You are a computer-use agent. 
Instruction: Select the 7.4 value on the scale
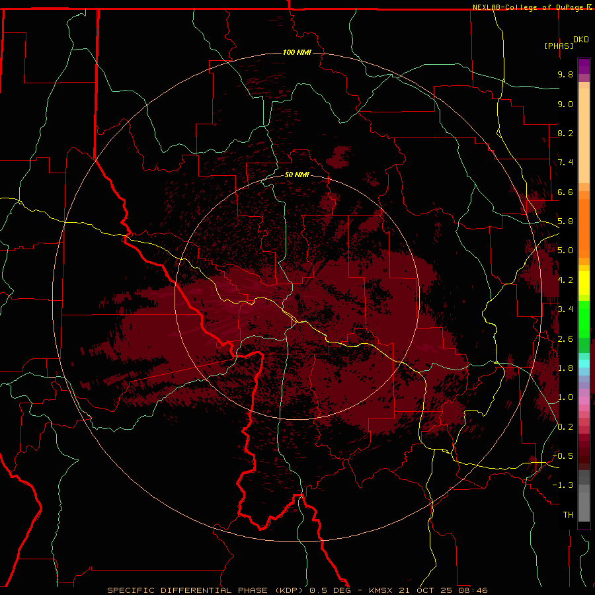565,163
